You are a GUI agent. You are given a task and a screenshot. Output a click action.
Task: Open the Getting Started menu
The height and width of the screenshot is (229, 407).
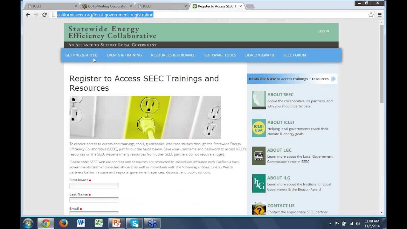[x=81, y=55]
